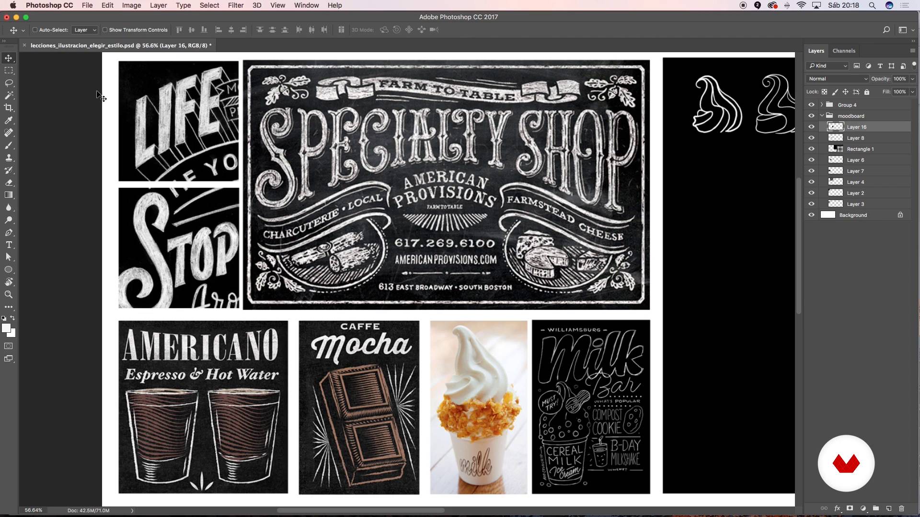This screenshot has height=517, width=920.
Task: Select the Magic Wand tool
Action: point(9,95)
